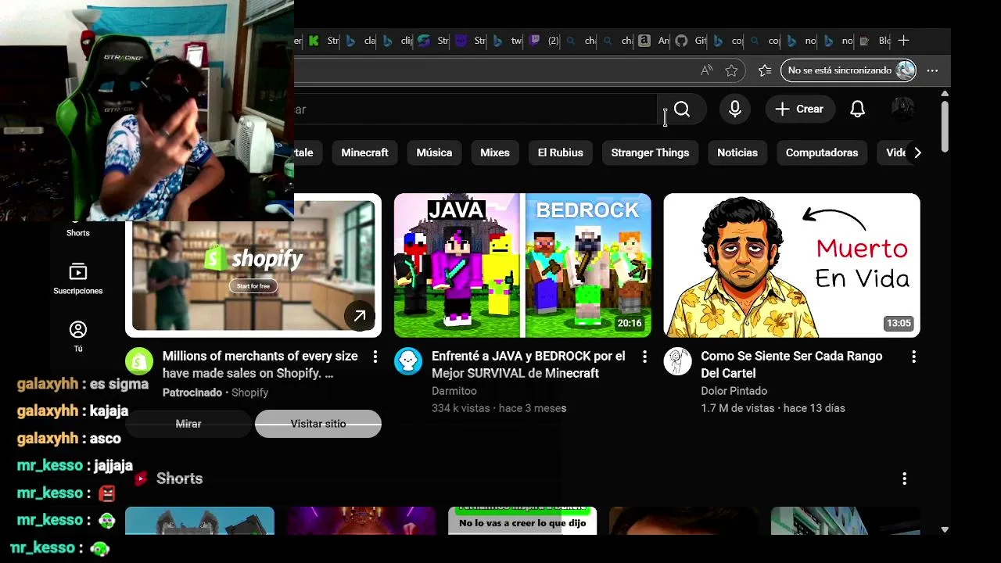Open YouTube notifications bell
Image resolution: width=1001 pixels, height=563 pixels.
coord(858,109)
